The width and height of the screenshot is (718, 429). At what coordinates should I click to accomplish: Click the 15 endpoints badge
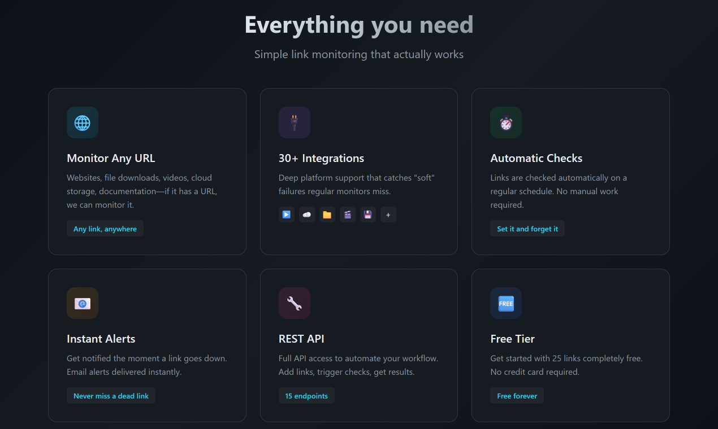306,395
